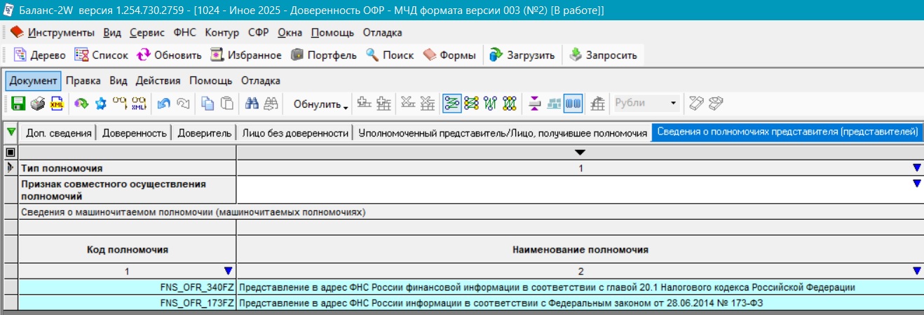Click the Список toolbar button
Viewport: 924px width, 315px height.
(102, 55)
